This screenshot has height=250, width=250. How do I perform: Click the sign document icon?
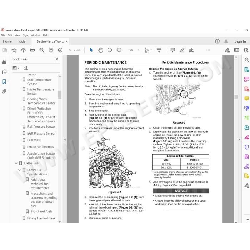point(191,50)
